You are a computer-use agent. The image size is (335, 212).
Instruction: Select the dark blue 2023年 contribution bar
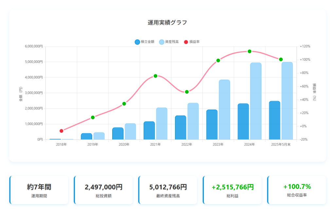point(212,124)
